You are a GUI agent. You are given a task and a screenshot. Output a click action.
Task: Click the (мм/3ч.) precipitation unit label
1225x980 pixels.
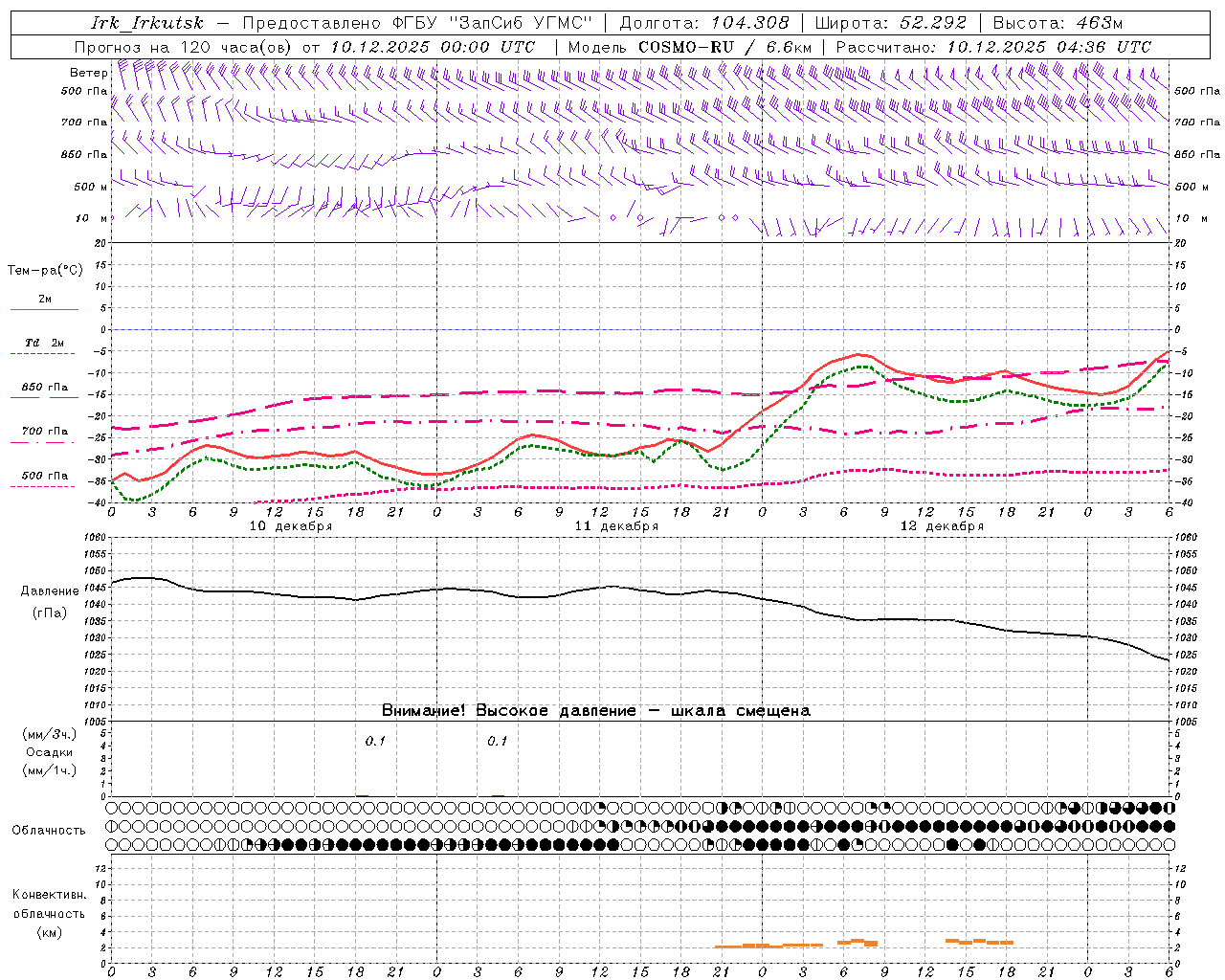coord(50,734)
